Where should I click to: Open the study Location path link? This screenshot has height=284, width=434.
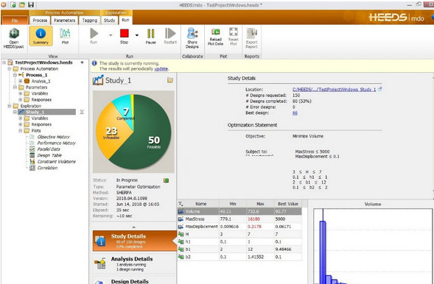[334, 89]
